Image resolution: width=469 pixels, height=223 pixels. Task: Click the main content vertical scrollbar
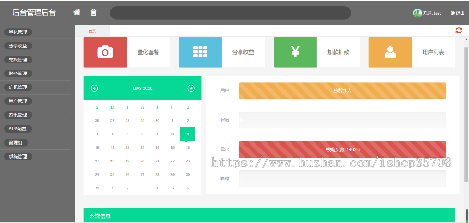click(466, 113)
